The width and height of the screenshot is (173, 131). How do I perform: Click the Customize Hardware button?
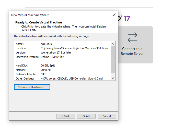[32, 87]
